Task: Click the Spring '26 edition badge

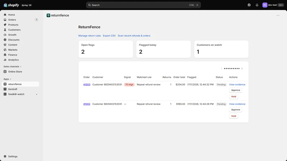Action: [27, 5]
